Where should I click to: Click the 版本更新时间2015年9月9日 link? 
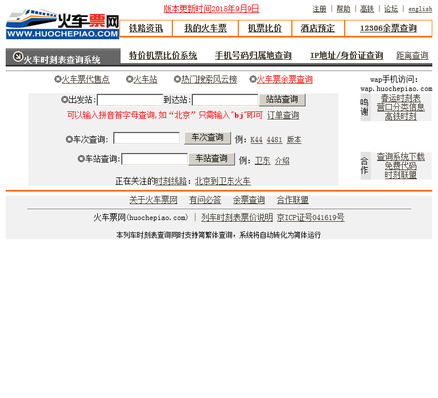(x=211, y=9)
